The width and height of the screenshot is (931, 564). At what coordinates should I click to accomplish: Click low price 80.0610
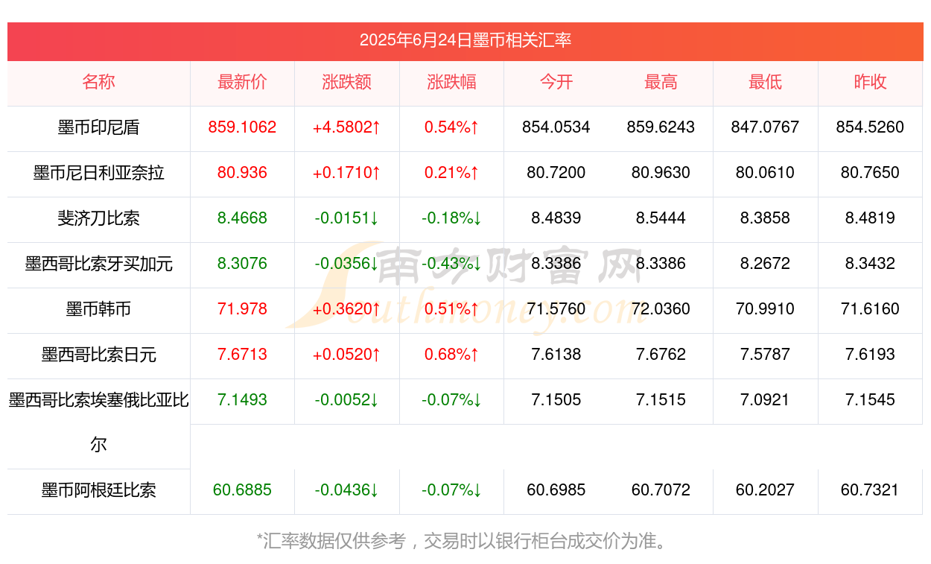point(765,173)
